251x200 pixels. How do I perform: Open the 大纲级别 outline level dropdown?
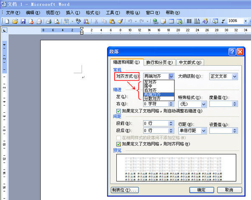click(235, 76)
